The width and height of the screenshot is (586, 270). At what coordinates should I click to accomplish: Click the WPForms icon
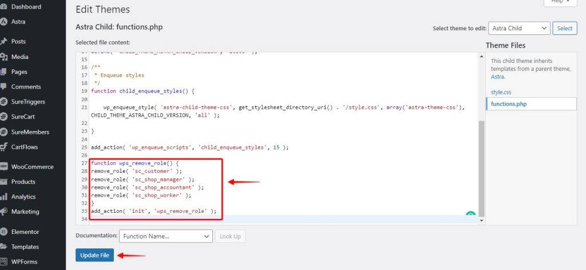tap(3, 261)
